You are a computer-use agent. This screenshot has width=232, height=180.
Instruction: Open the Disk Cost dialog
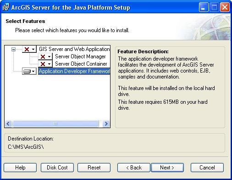pyautogui.click(x=57, y=168)
